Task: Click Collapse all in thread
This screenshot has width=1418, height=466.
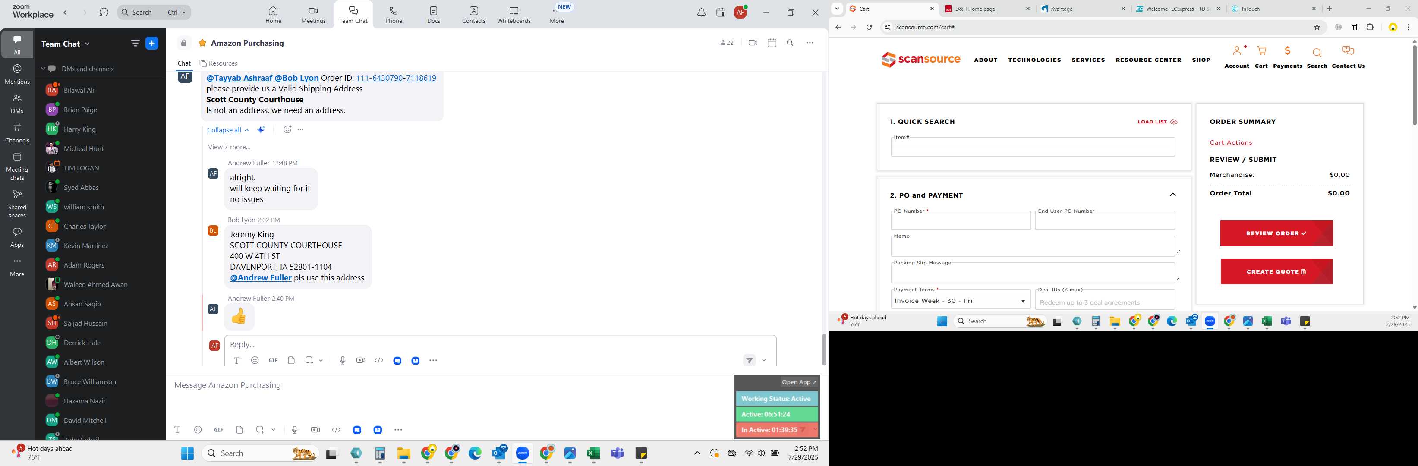Action: 228,130
